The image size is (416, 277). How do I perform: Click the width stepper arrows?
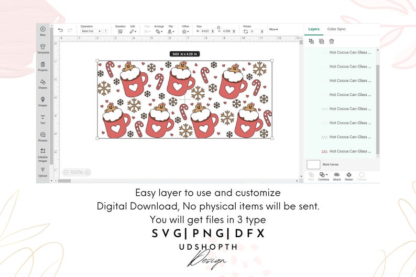point(213,31)
